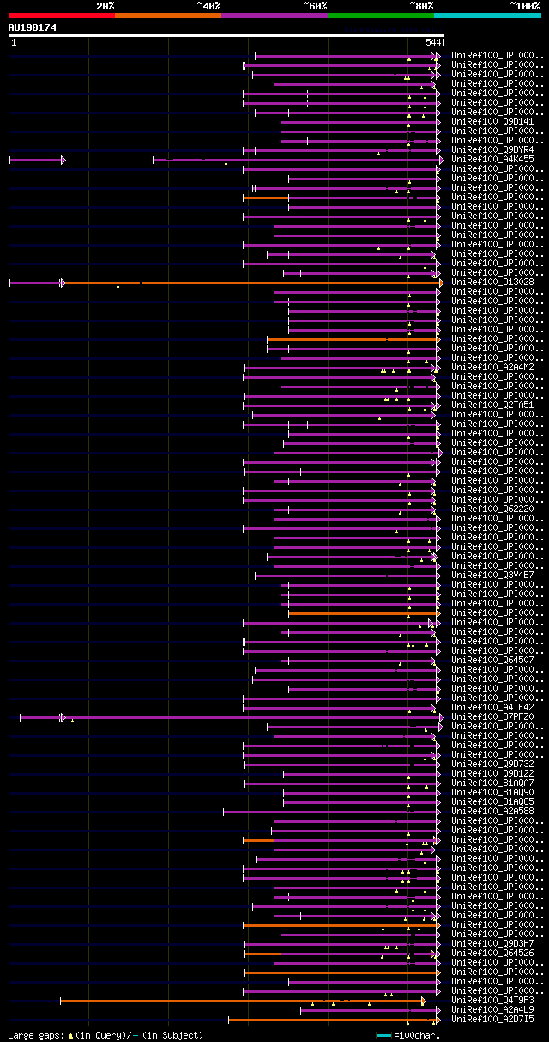Open the UniRef100_Q2TA51 hit link
The height and width of the screenshot is (1042, 549).
[492, 405]
